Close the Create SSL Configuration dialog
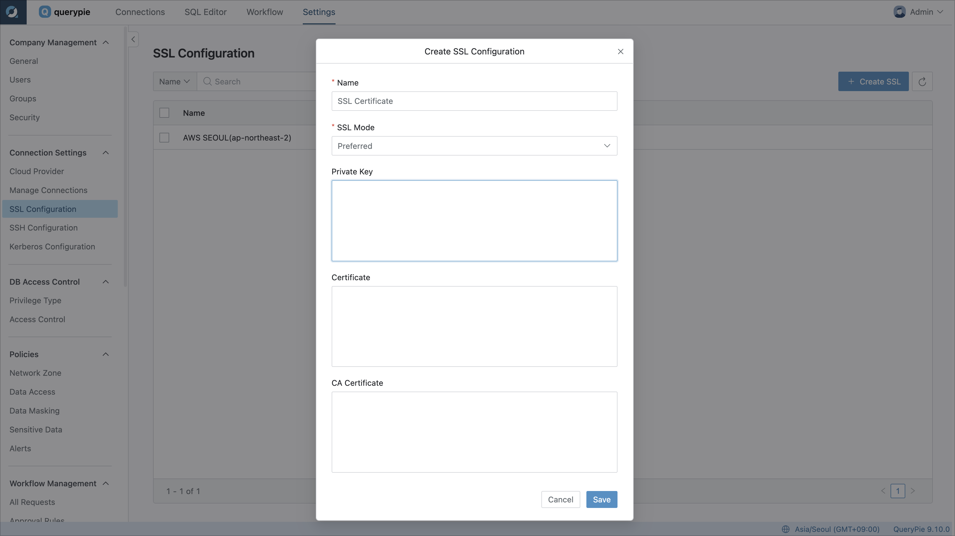Screen dimensions: 955x536 tap(620, 52)
